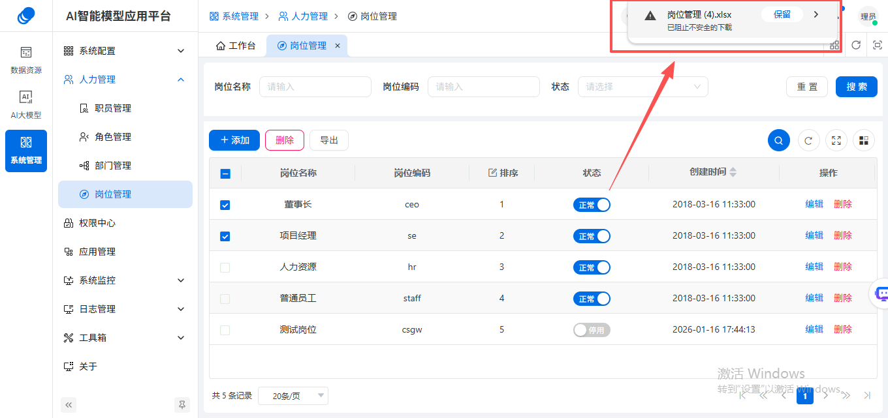Uncheck the 董事长 row checkbox
This screenshot has height=418, width=888.
(225, 205)
